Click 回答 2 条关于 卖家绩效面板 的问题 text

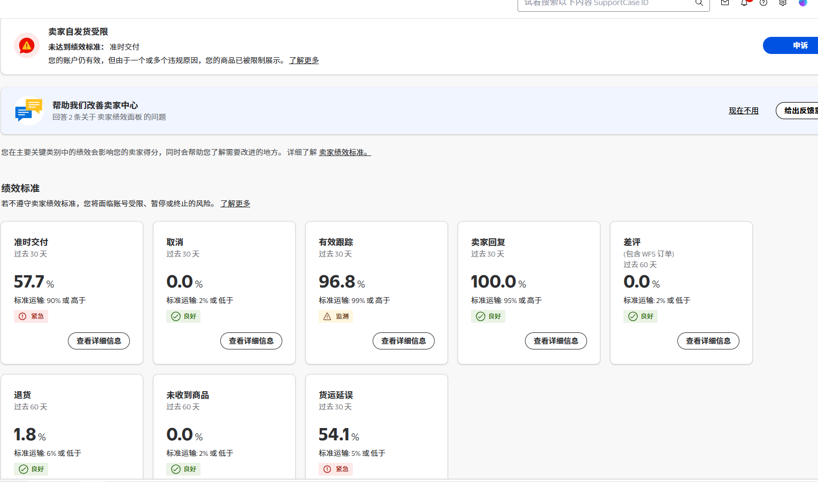point(109,117)
